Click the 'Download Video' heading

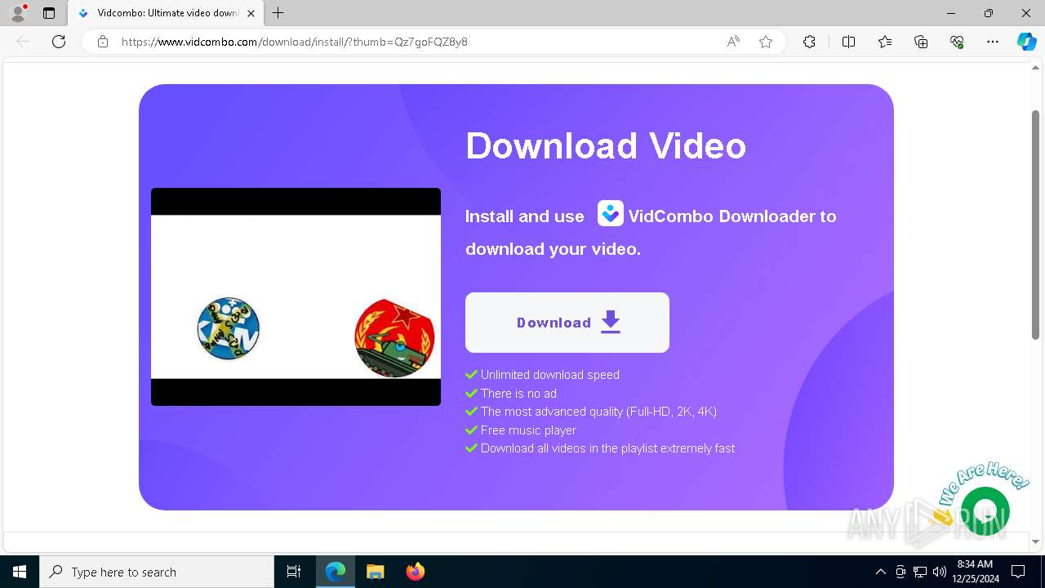click(x=606, y=146)
